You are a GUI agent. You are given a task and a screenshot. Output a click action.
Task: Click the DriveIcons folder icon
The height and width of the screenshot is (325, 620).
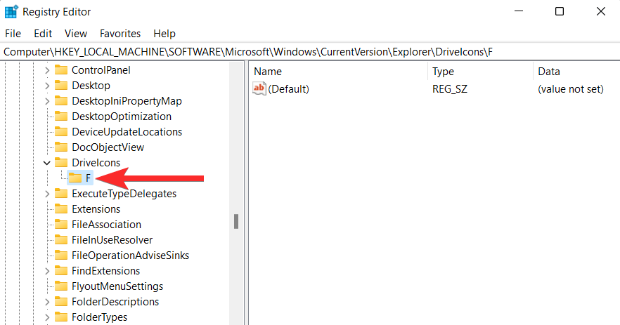61,163
